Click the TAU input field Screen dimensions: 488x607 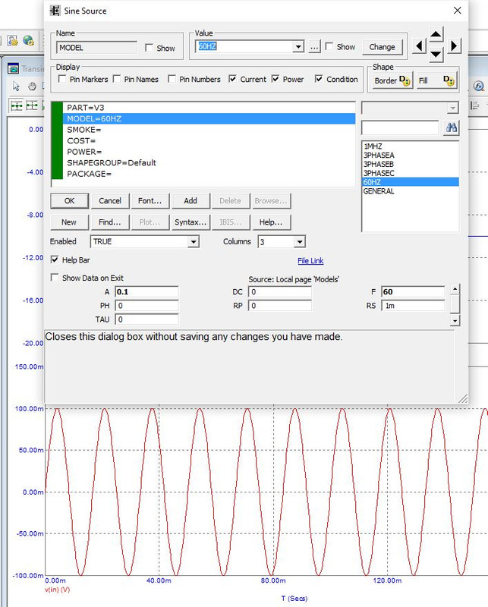click(x=146, y=319)
